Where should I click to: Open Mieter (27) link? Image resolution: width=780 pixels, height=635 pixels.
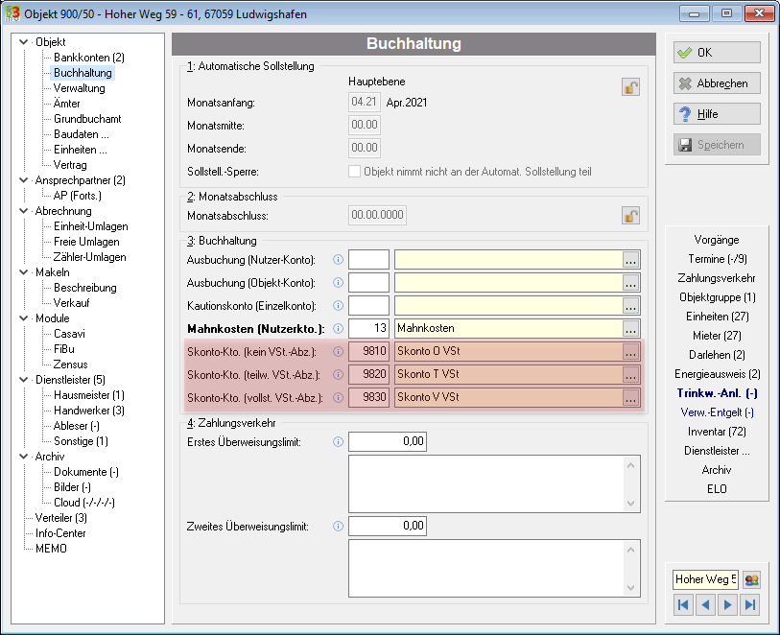[x=717, y=336]
